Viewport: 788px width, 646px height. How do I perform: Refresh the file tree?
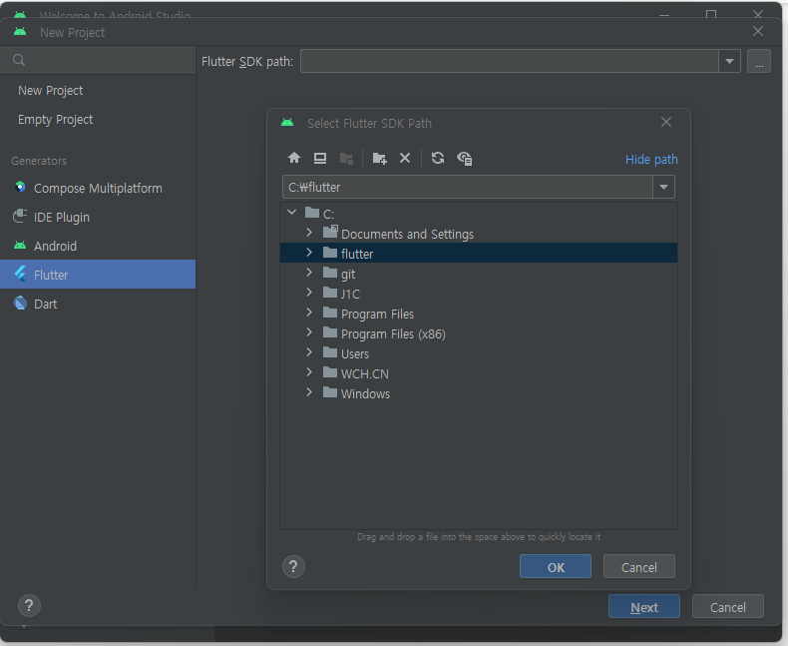(438, 158)
